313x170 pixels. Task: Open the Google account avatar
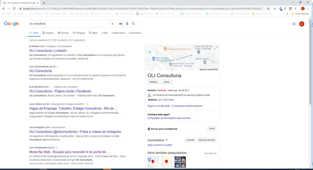point(301,24)
